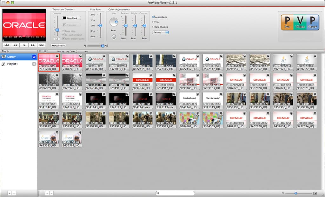The image size is (325, 197).
Task: Click the ProVideoPlayer PVP logo
Action: click(x=300, y=22)
